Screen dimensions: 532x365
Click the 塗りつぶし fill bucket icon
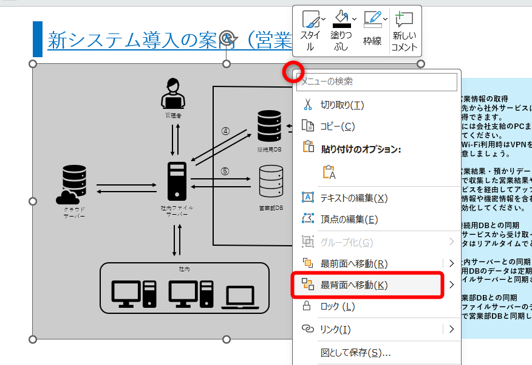coord(340,17)
